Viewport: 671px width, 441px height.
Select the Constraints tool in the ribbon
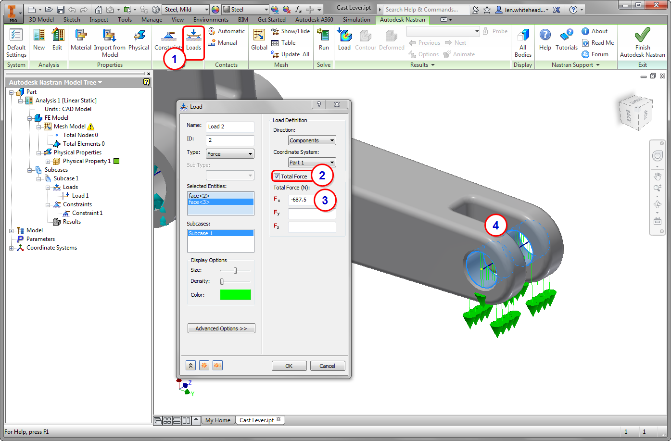pos(168,39)
